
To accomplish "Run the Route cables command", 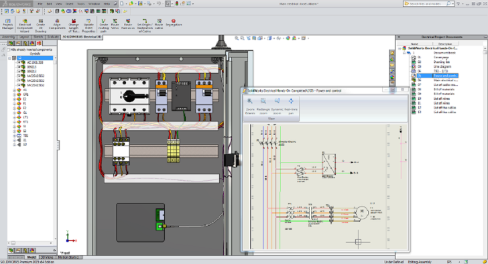I will point(159,24).
